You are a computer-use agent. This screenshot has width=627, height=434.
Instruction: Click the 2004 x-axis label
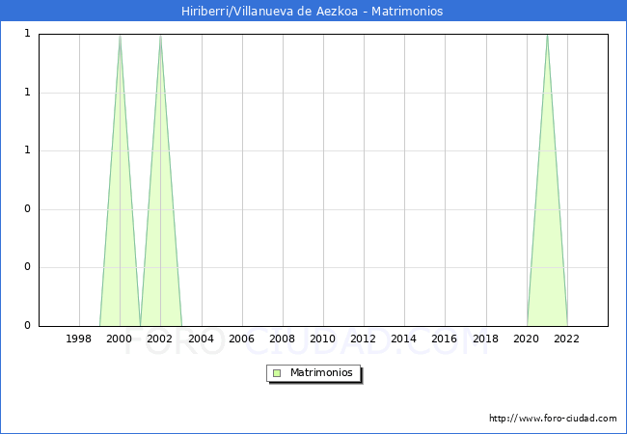tap(202, 339)
